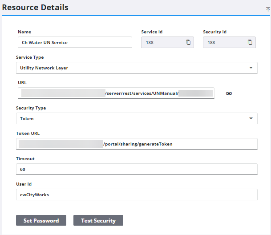Select the Timeout field showing 60
This screenshot has height=235, width=271.
pyautogui.click(x=137, y=170)
